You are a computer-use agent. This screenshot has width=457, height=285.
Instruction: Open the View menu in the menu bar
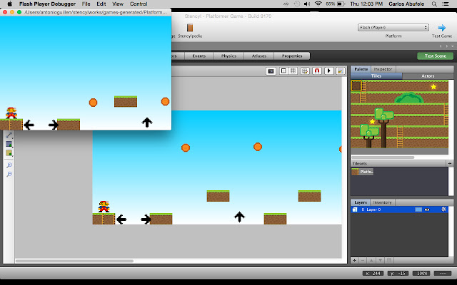pos(118,4)
